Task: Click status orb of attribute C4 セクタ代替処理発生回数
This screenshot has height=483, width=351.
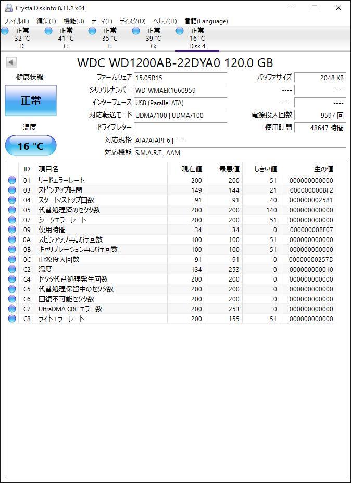Action: (x=12, y=279)
